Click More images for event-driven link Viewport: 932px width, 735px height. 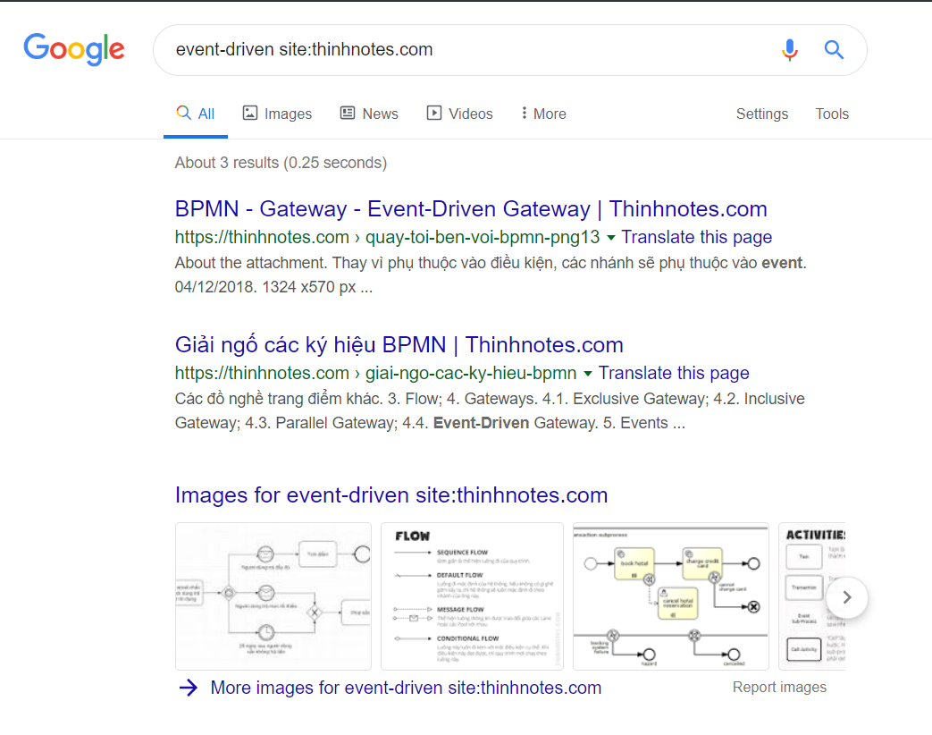(406, 688)
